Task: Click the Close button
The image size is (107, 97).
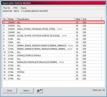Action: click(10, 91)
